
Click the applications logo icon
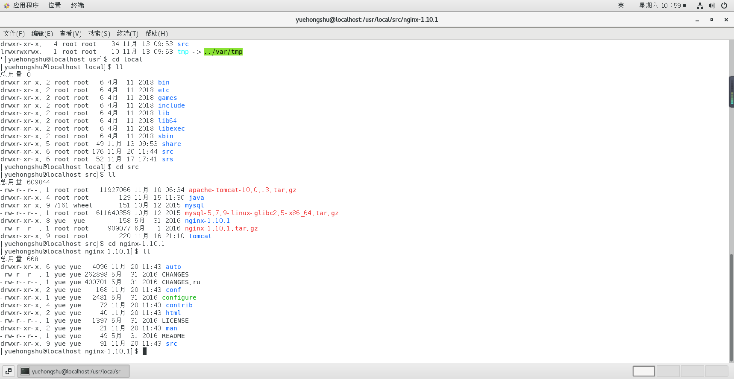pos(6,6)
